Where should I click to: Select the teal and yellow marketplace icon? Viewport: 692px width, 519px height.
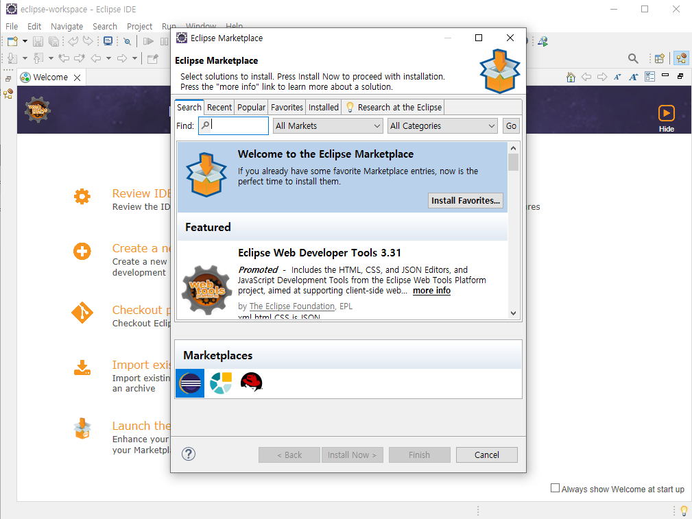pos(221,383)
